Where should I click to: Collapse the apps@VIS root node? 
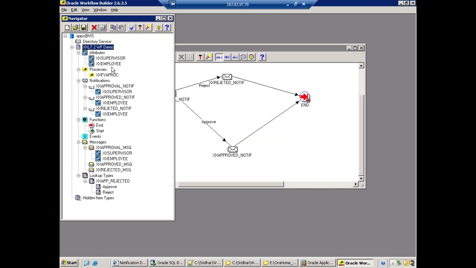65,36
